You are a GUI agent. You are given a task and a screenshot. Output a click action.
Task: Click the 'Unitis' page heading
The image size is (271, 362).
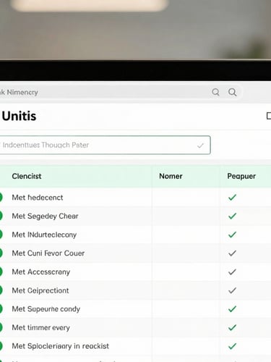click(19, 116)
